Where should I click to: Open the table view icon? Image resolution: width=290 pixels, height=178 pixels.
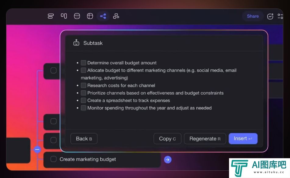point(90,16)
